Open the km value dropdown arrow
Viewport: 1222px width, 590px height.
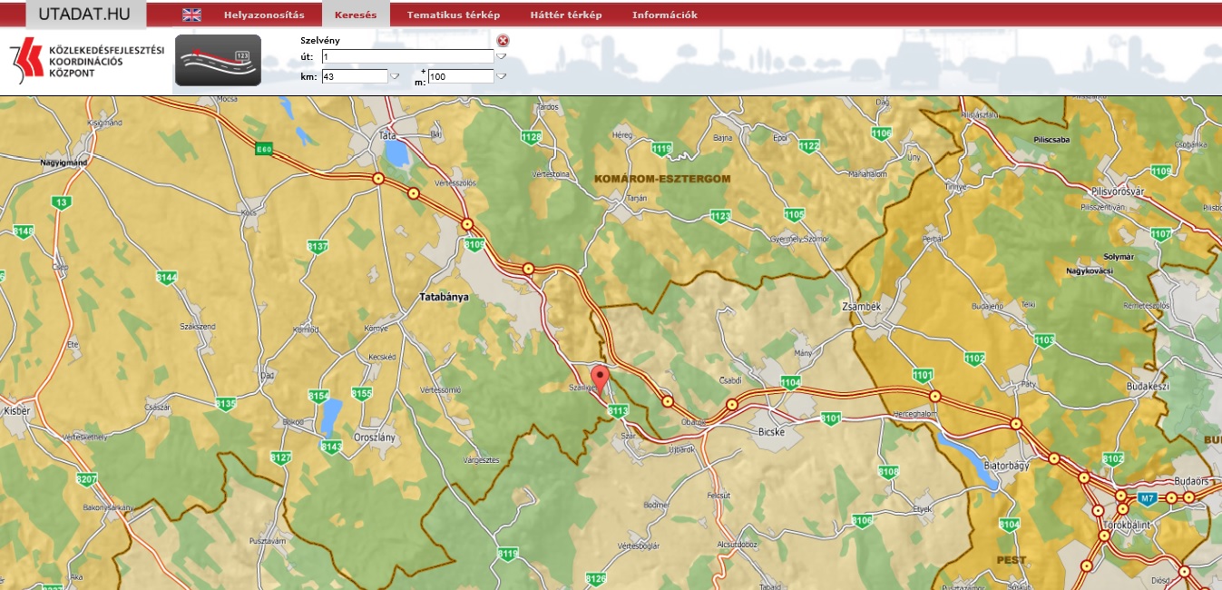(x=395, y=77)
